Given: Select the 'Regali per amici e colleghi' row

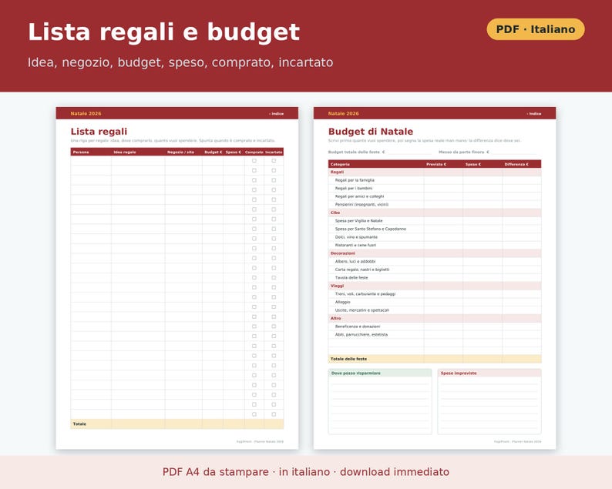Looking at the screenshot, I should 435,196.
